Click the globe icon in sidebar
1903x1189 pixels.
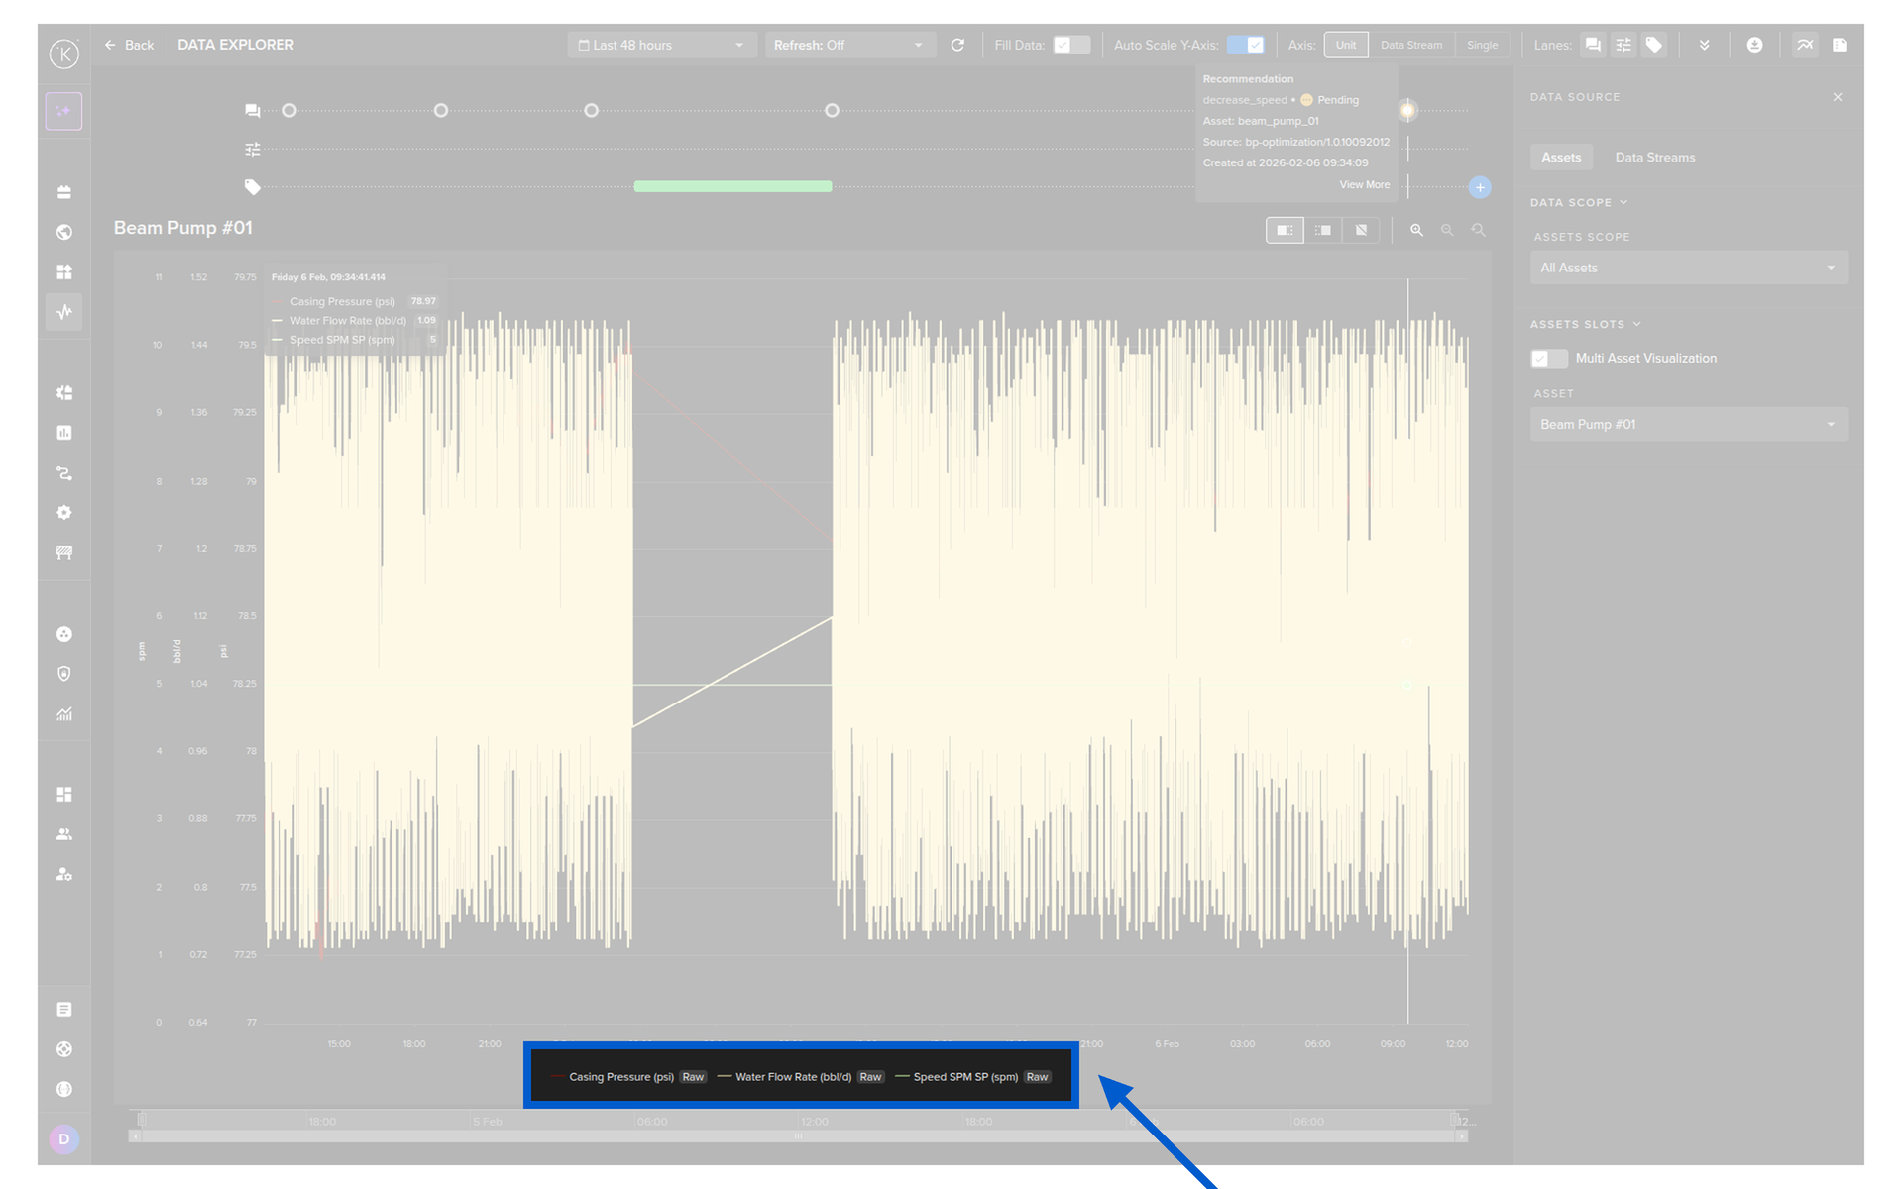pyautogui.click(x=64, y=232)
